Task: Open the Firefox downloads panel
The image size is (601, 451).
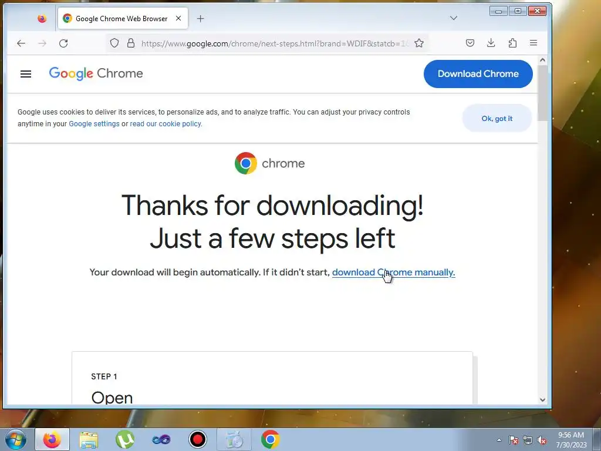Action: click(491, 43)
